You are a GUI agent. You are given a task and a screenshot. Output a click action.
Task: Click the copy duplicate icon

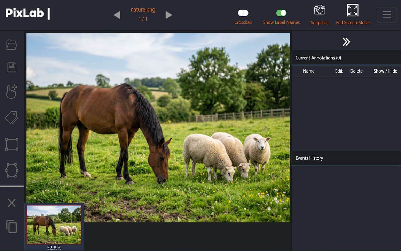(12, 227)
